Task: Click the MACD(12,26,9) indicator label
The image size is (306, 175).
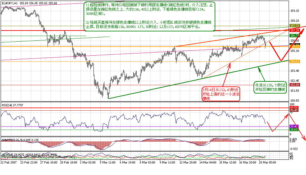Action: point(20,140)
